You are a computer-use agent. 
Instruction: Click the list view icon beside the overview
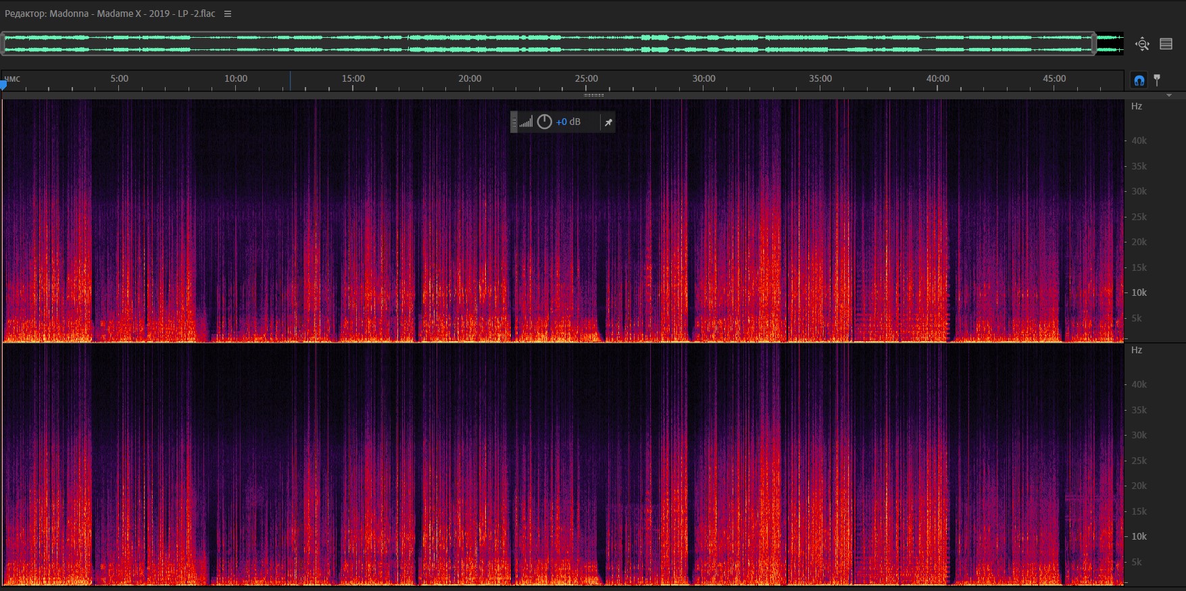(1166, 44)
